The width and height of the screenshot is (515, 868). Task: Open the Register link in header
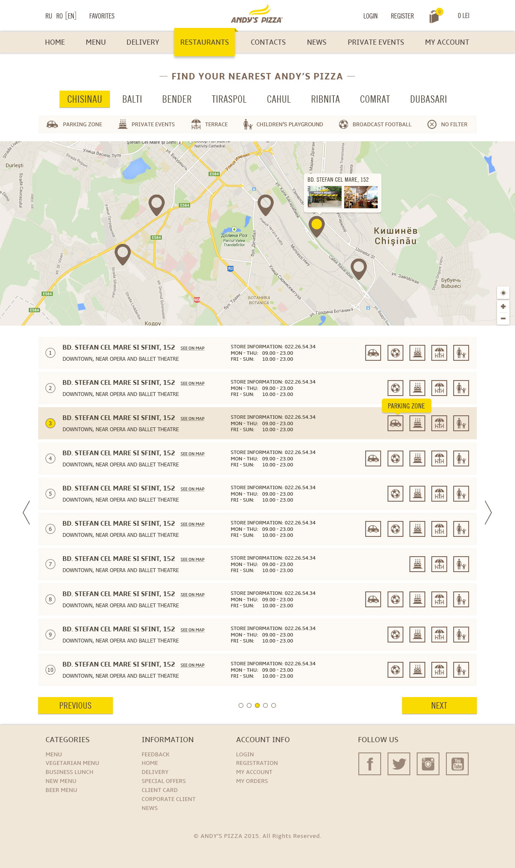(x=402, y=16)
